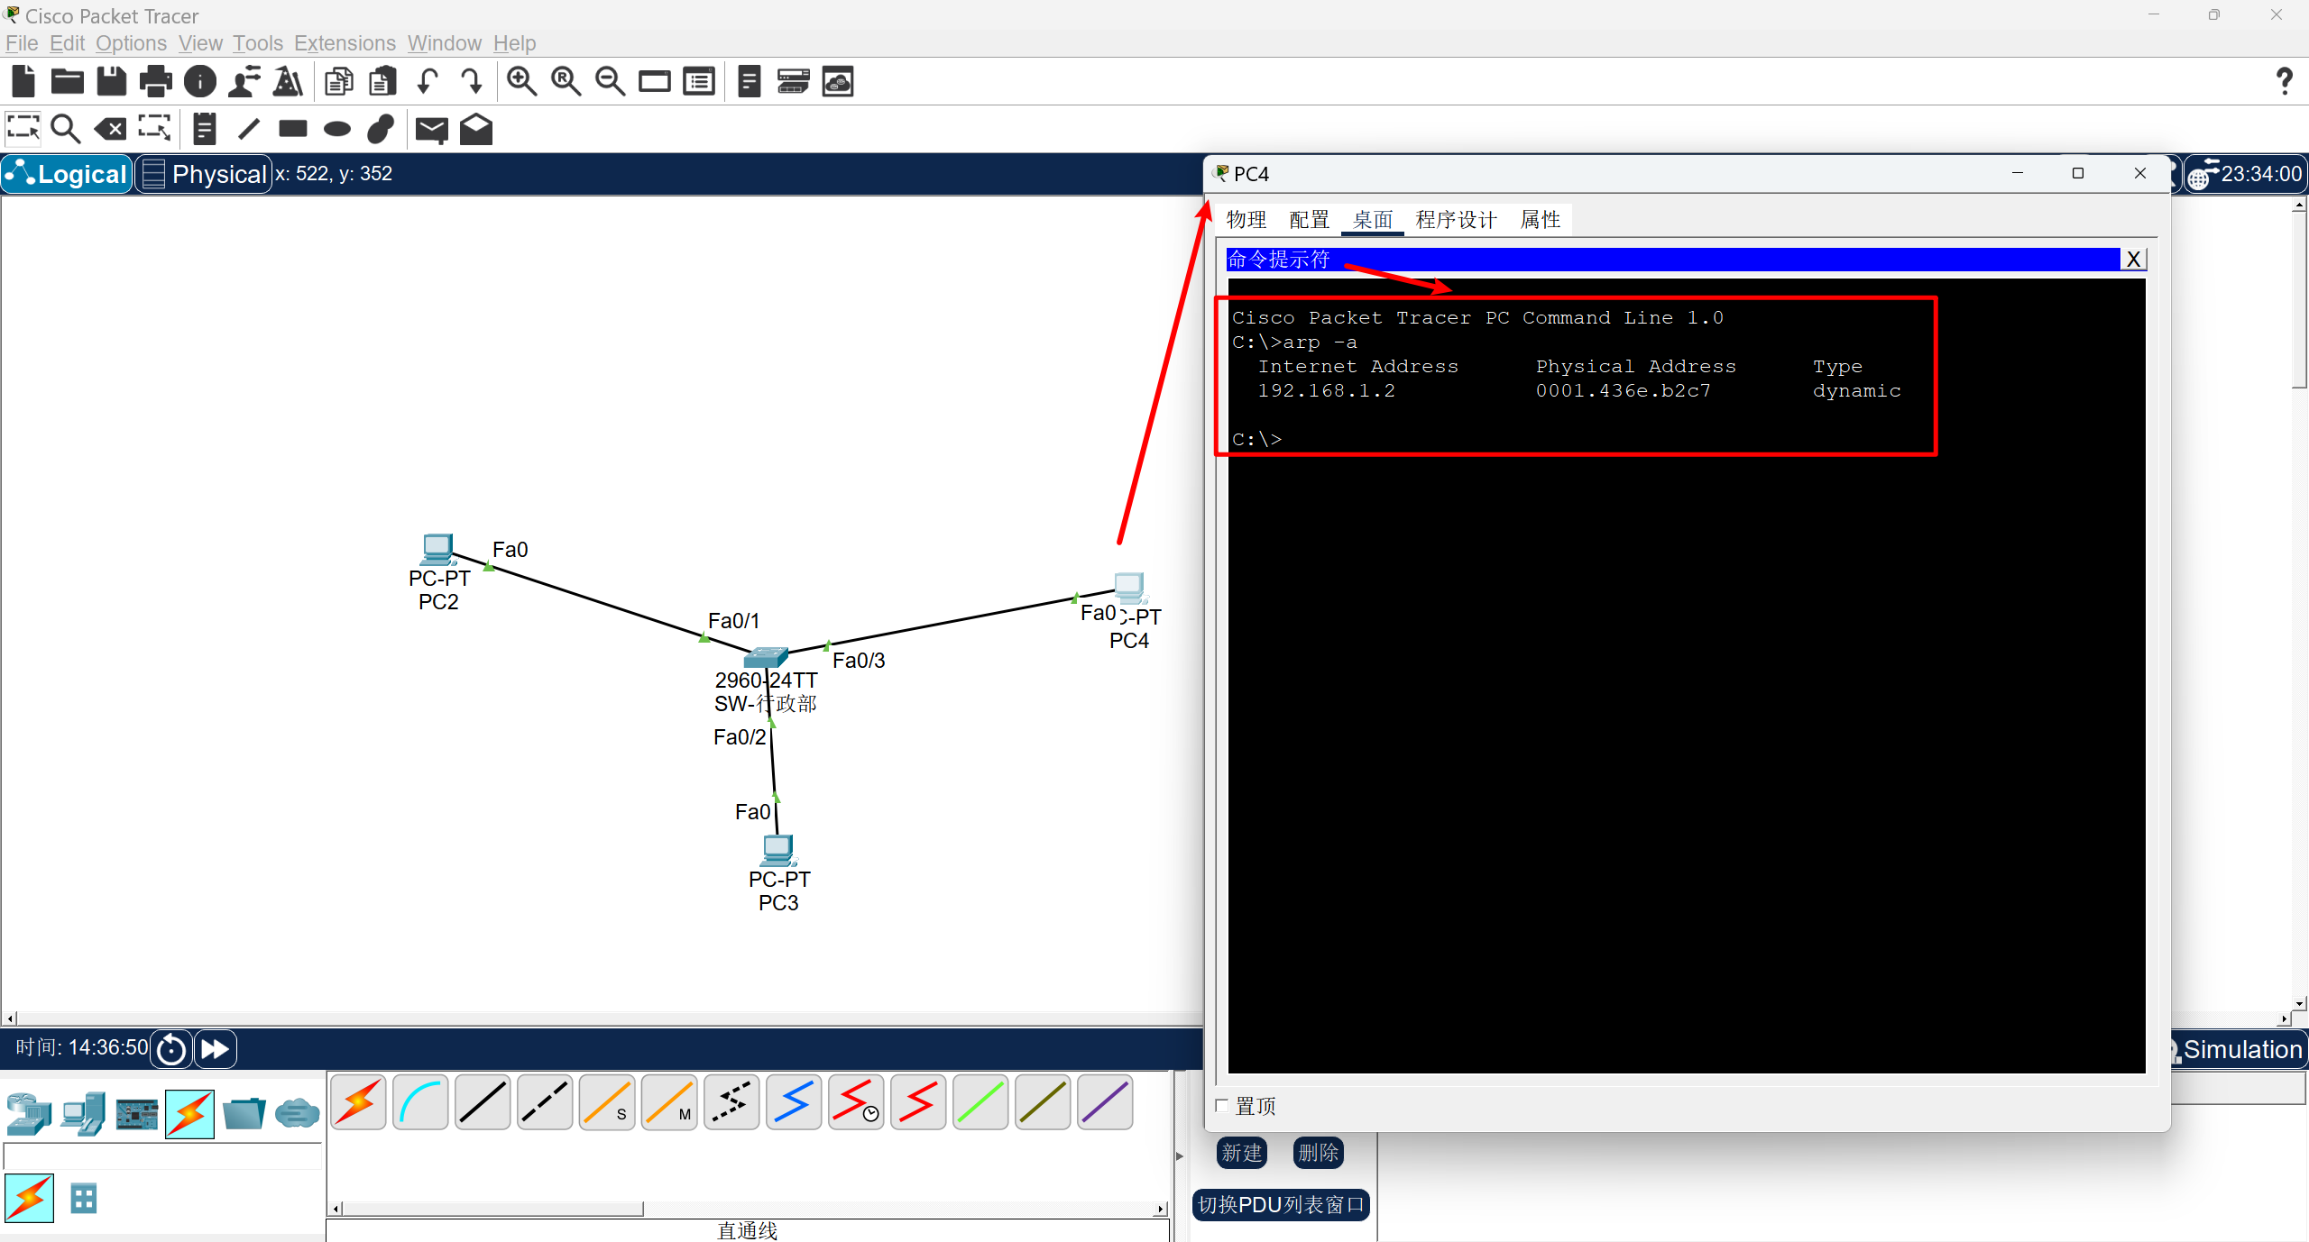Screen dimensions: 2309x1242
Task: Click the 新建 scenario button
Action: (x=1242, y=1153)
